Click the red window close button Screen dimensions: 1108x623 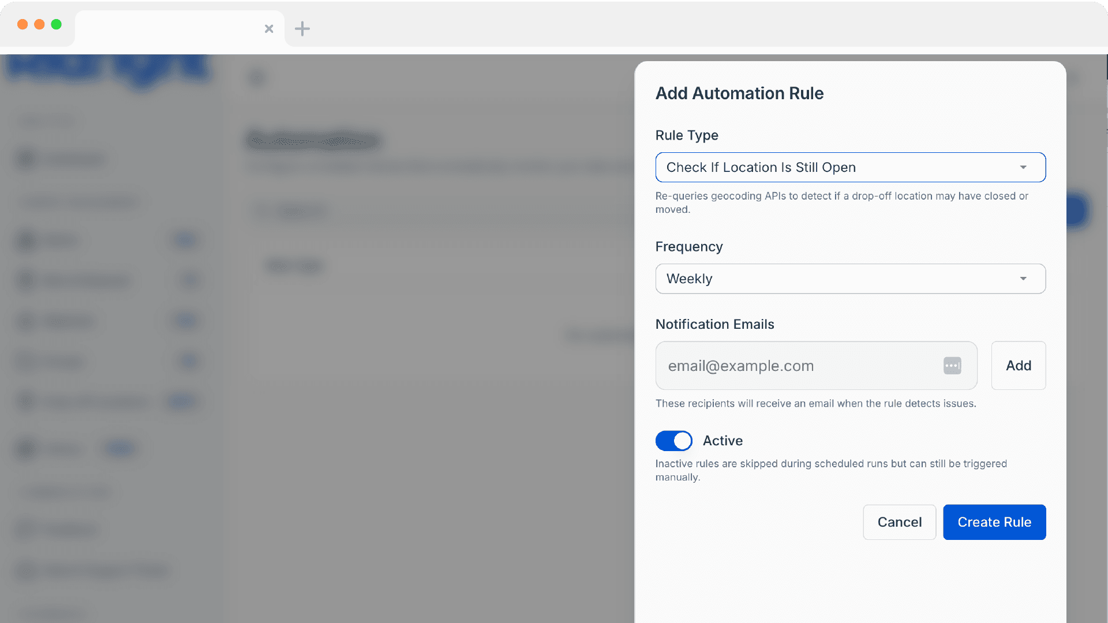coord(23,24)
